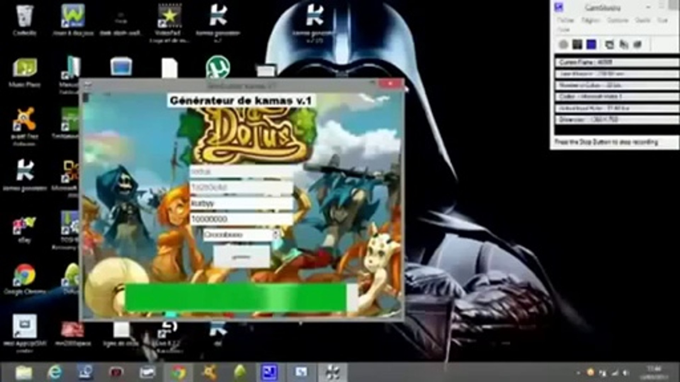Open the Region menu in CamStudio
The width and height of the screenshot is (680, 382).
(x=591, y=20)
